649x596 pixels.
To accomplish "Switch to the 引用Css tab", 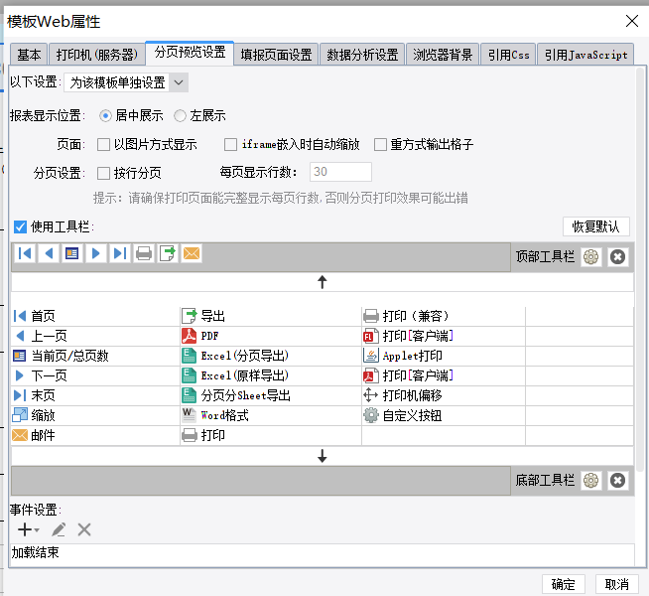I will [x=508, y=55].
